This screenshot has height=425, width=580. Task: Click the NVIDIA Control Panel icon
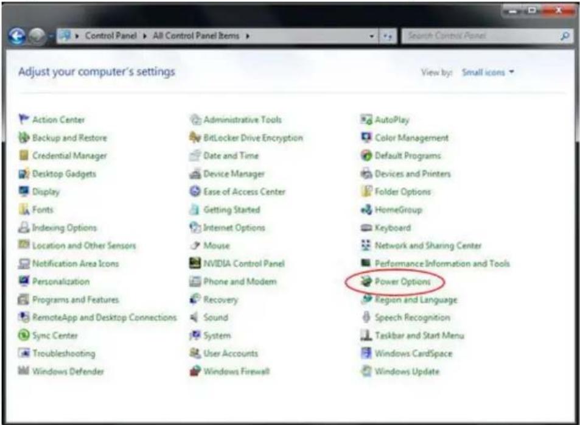195,263
